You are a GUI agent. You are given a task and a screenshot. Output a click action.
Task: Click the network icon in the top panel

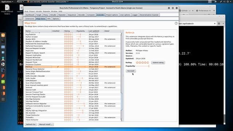[x=216, y=1]
